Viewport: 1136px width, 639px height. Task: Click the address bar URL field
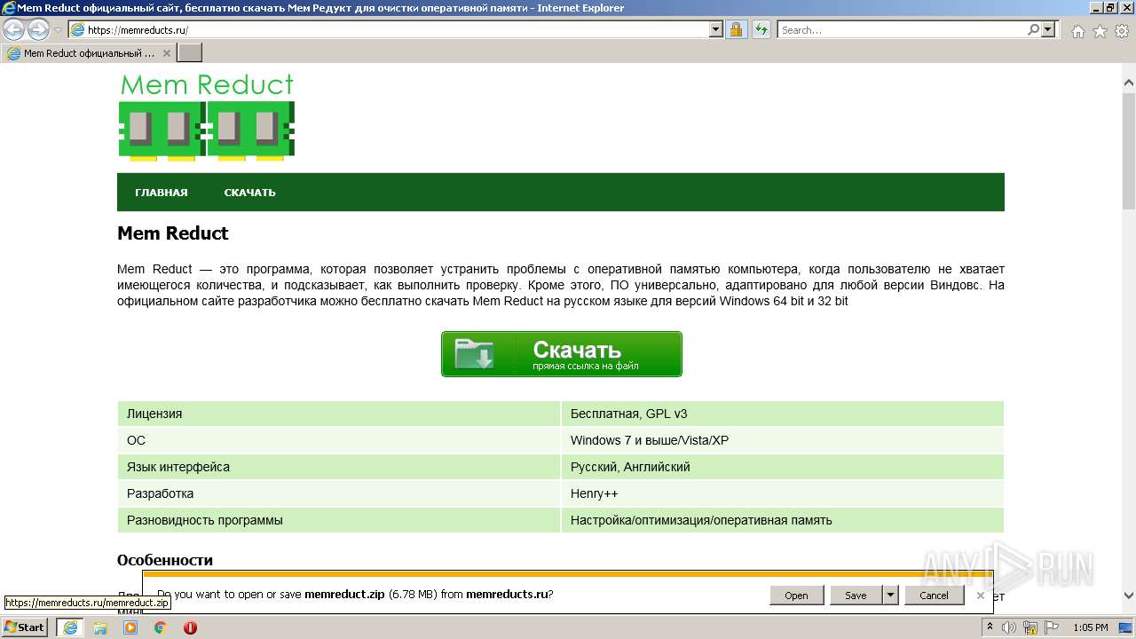pyautogui.click(x=389, y=29)
